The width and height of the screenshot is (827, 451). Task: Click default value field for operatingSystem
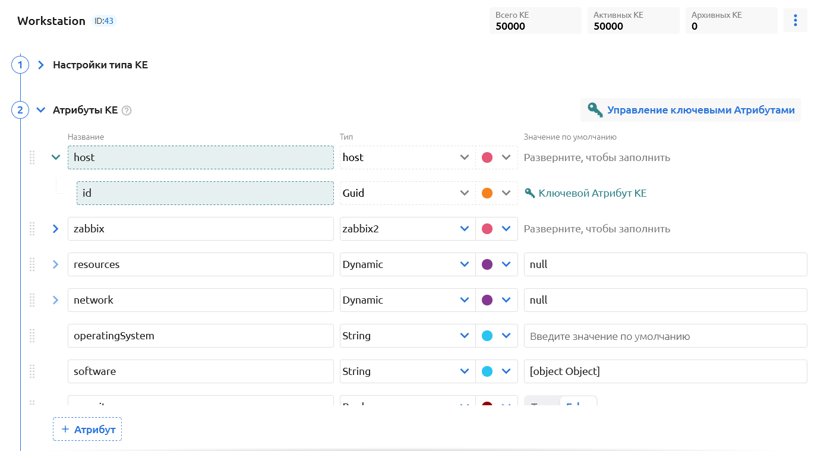pyautogui.click(x=665, y=336)
